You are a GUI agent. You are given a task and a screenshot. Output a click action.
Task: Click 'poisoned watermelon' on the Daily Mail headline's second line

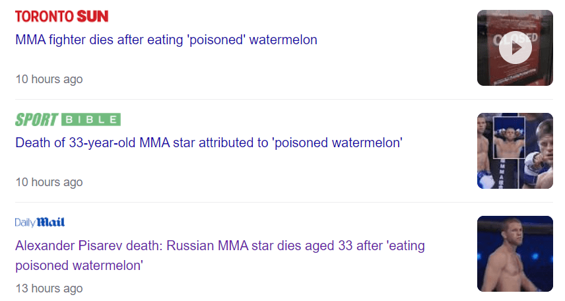pos(79,265)
